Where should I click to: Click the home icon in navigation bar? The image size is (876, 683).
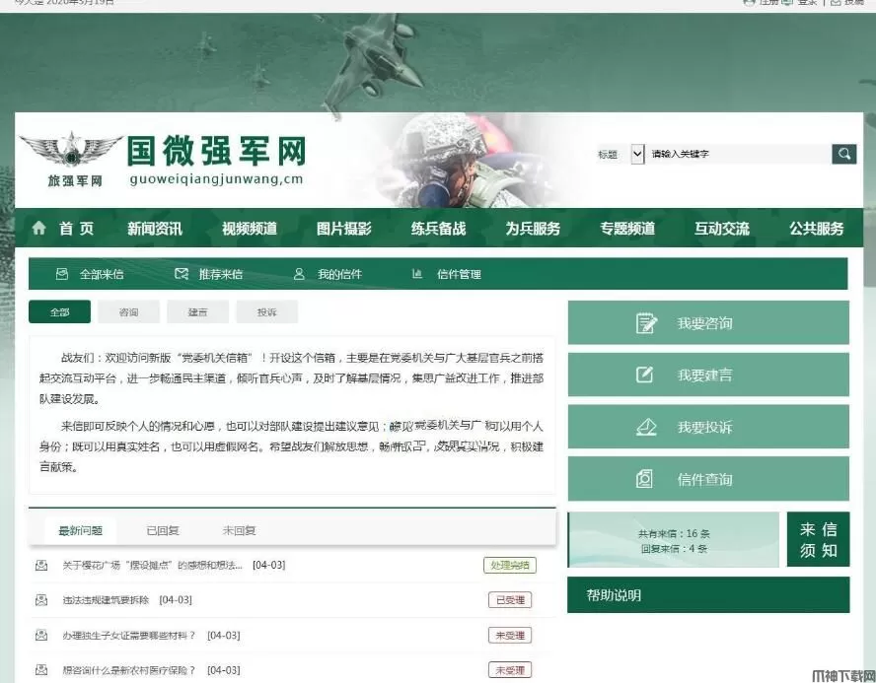pos(38,228)
